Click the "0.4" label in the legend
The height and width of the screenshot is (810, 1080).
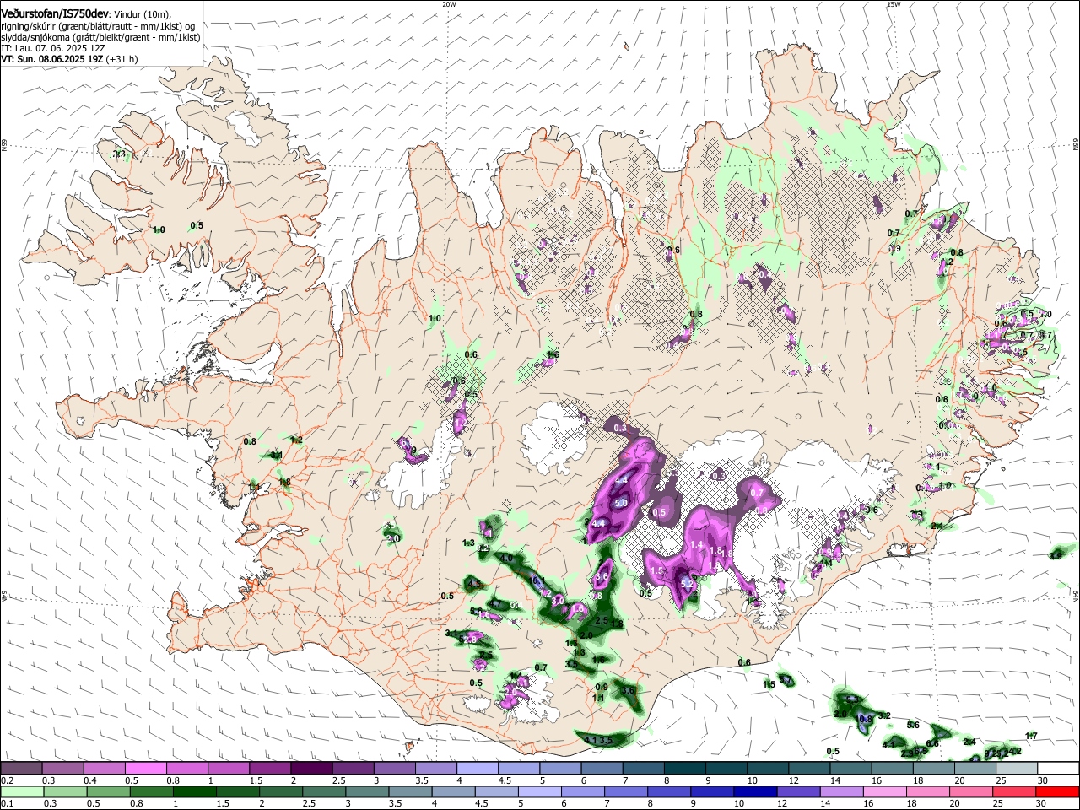[90, 780]
